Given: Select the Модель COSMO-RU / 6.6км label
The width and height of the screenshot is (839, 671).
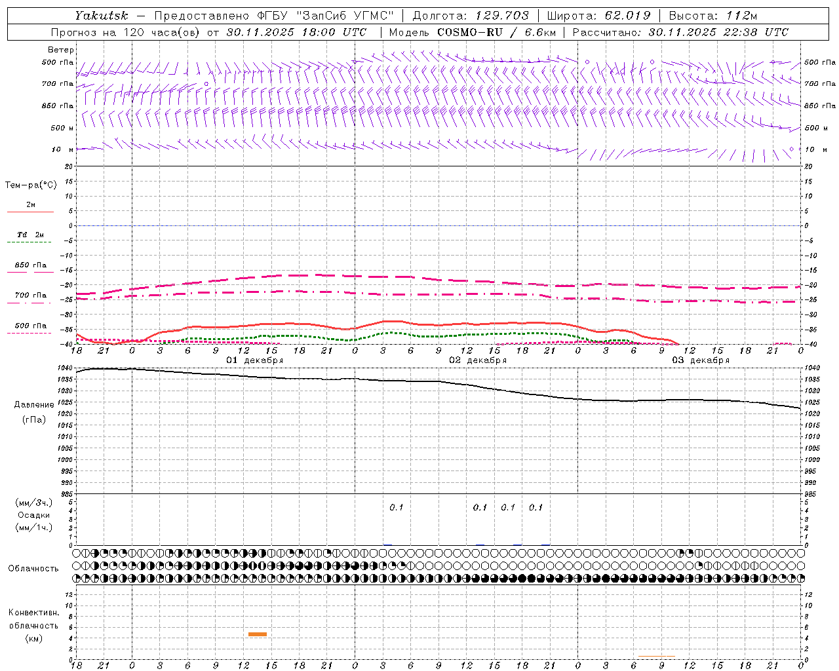Looking at the screenshot, I should click(x=472, y=32).
